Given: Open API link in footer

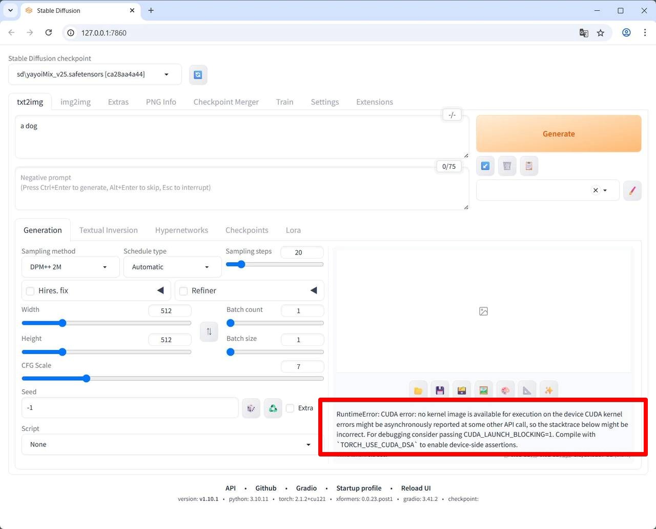Looking at the screenshot, I should (231, 488).
